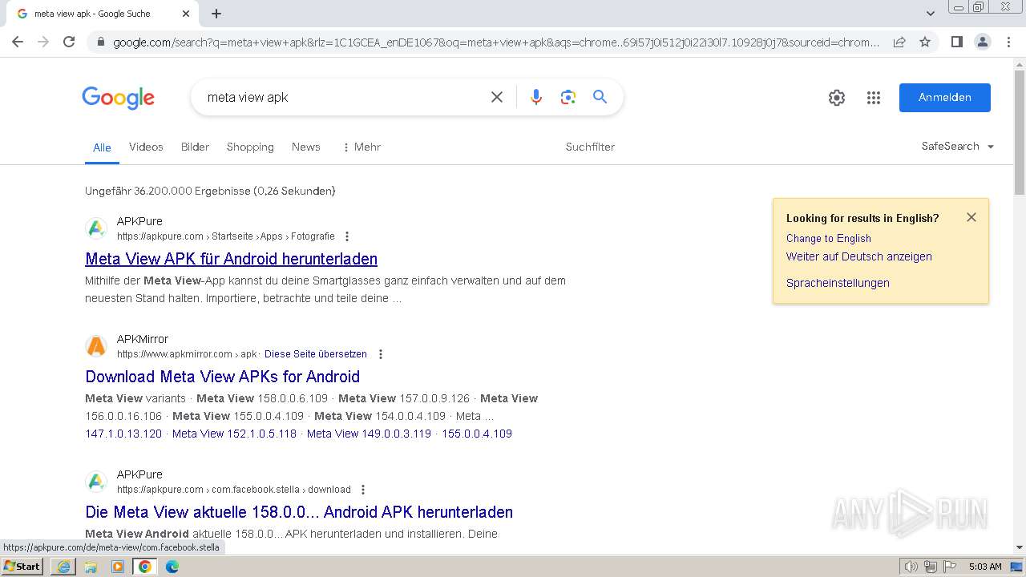The height and width of the screenshot is (577, 1026).
Task: Open options for com.facebook.stella result
Action: 363,490
